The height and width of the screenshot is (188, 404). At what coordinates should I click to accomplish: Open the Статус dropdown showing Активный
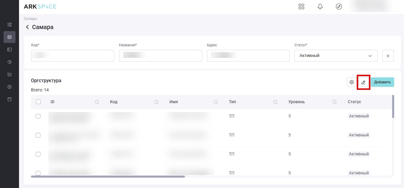(x=336, y=56)
